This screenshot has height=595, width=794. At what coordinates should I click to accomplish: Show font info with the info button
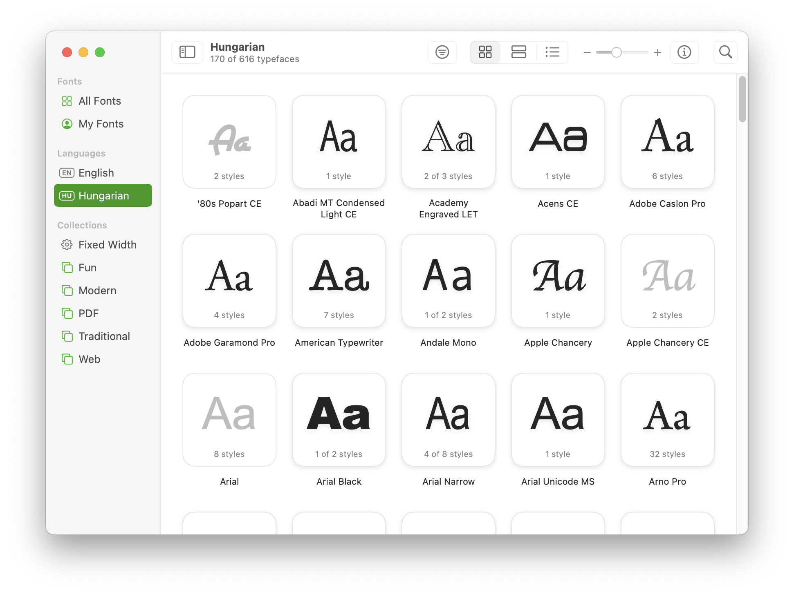pos(684,52)
